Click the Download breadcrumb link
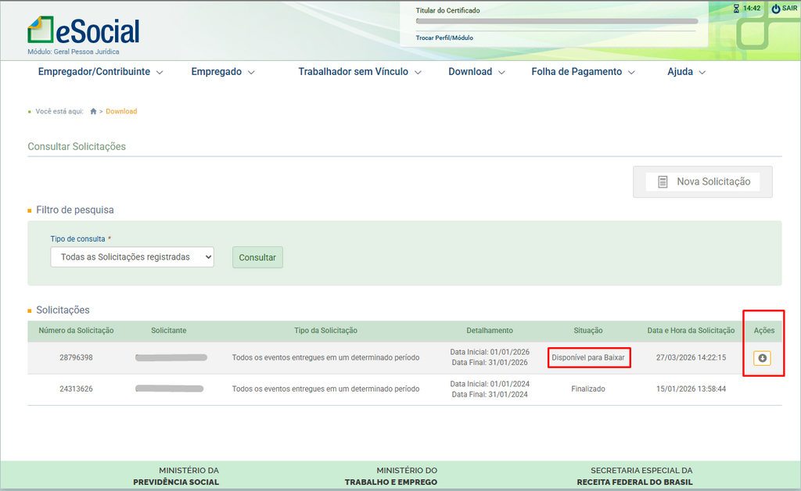 (x=121, y=112)
